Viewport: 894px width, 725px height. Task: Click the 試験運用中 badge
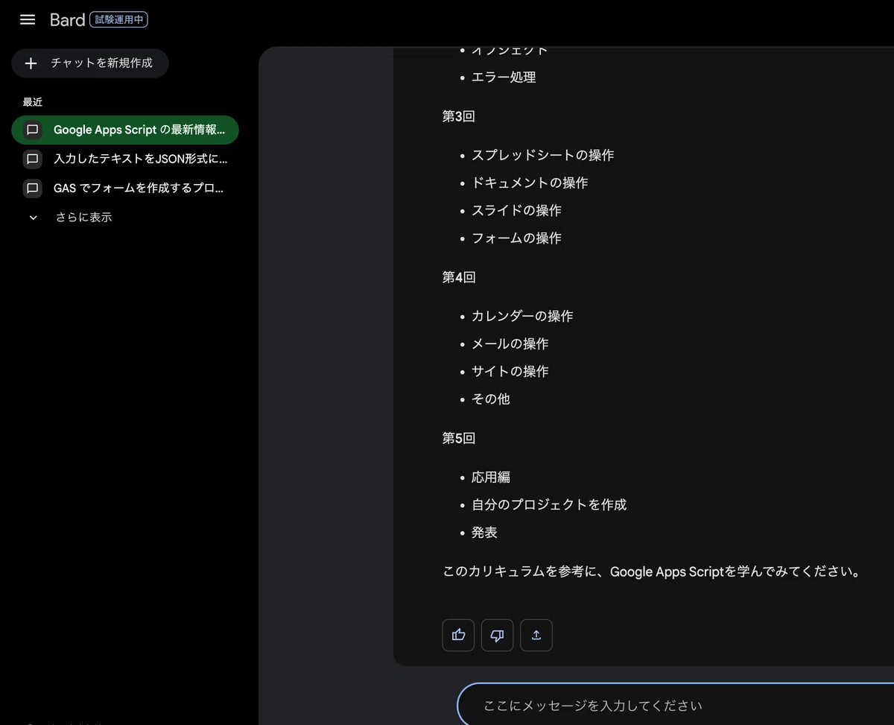coord(119,20)
